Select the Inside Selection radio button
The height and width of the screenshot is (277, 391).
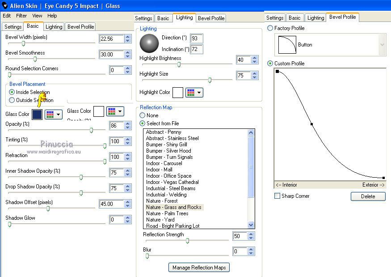tap(12, 92)
